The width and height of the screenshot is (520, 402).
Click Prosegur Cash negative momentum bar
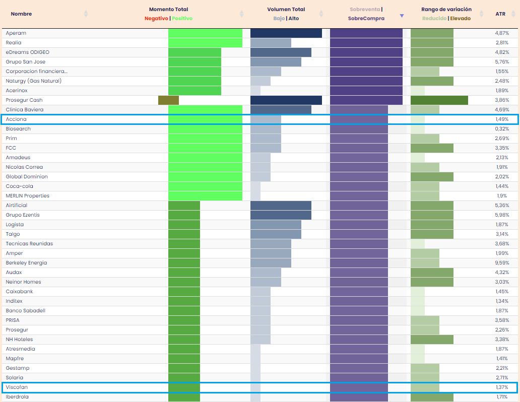pos(168,100)
